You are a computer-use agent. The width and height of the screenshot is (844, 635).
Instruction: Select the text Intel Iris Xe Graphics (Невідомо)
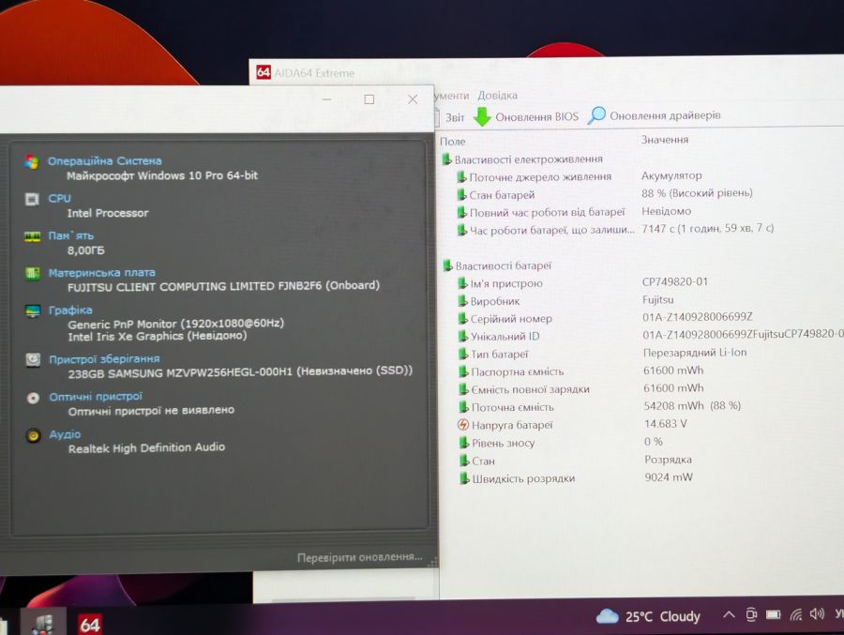158,336
